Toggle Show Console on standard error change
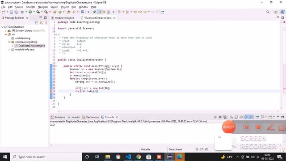Viewport: 286px width, 161px height. coord(251,117)
